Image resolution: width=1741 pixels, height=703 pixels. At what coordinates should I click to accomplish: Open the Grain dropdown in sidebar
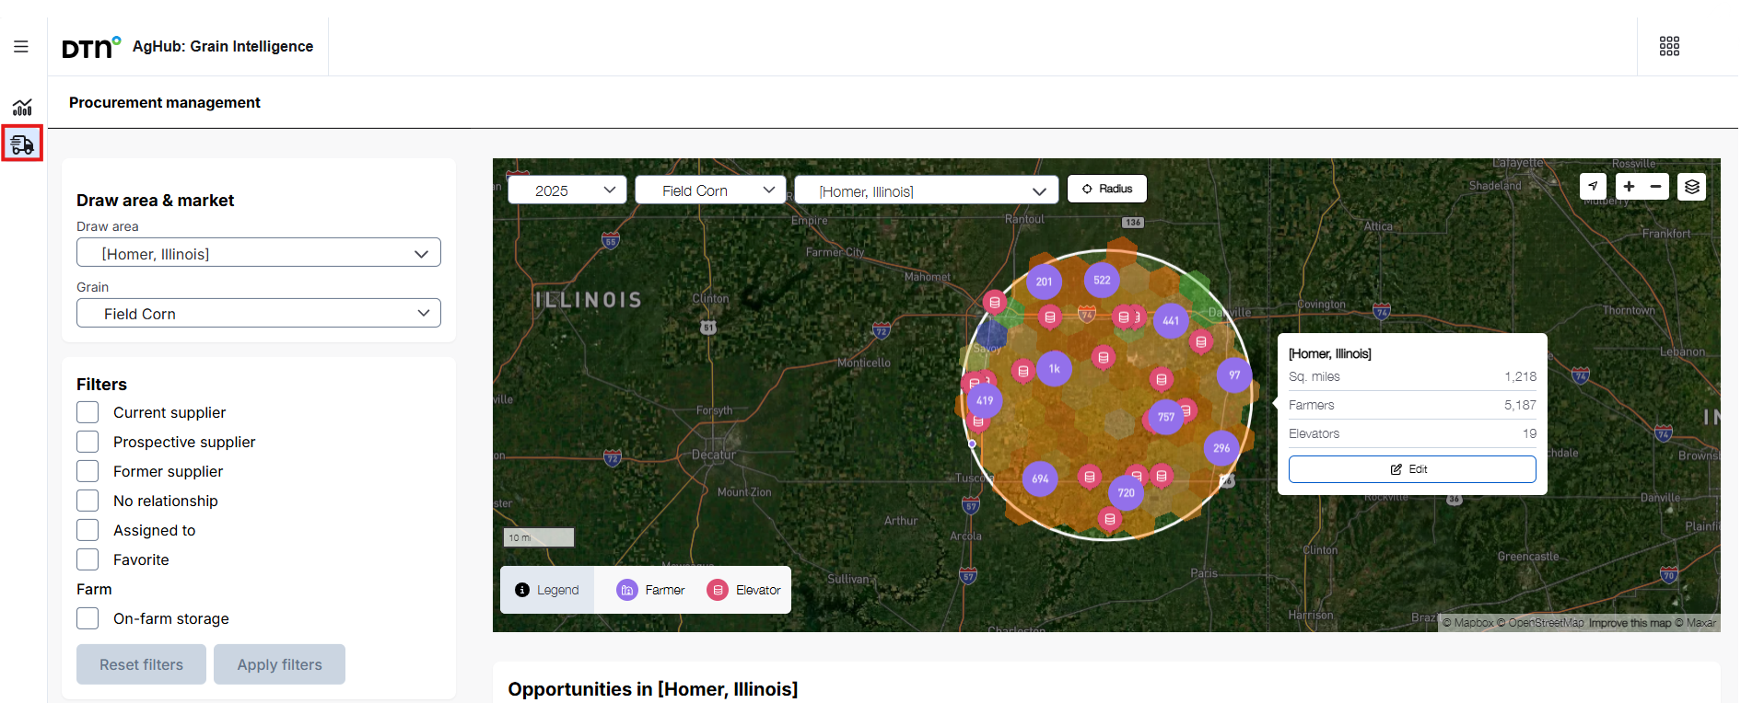(x=258, y=314)
